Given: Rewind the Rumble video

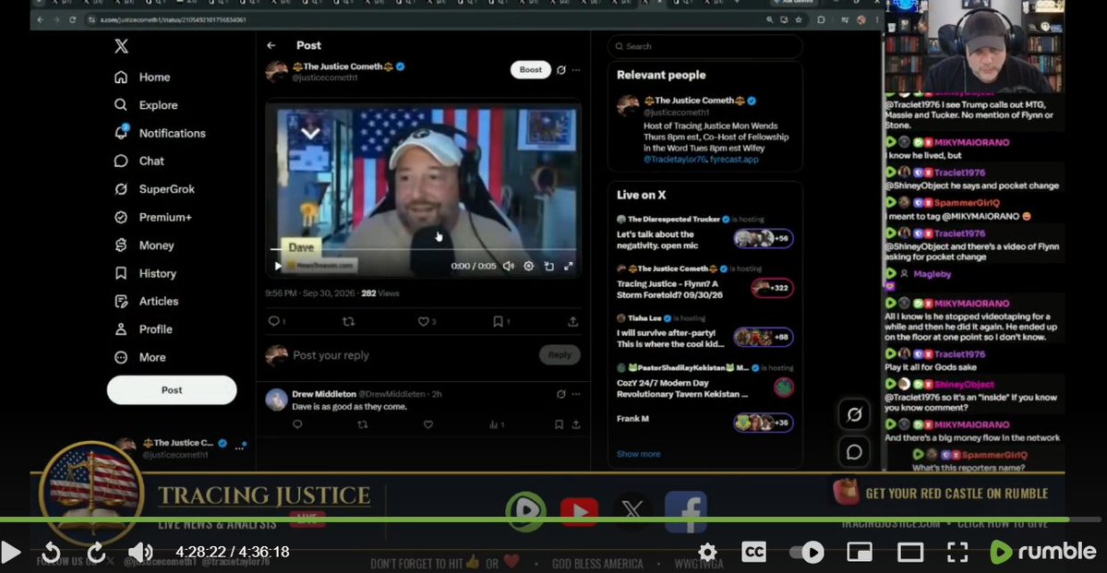Looking at the screenshot, I should coord(52,552).
